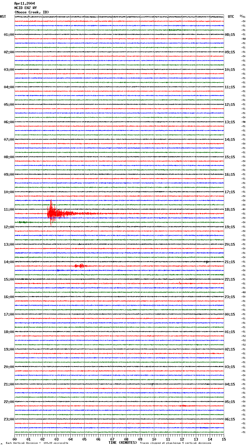
Task: Click the Each Vertical Division = 100.00 microvolts note
Action: coord(37,443)
